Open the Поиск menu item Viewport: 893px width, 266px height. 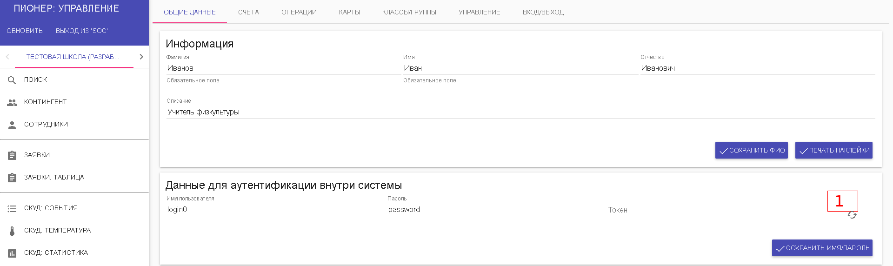74,80
